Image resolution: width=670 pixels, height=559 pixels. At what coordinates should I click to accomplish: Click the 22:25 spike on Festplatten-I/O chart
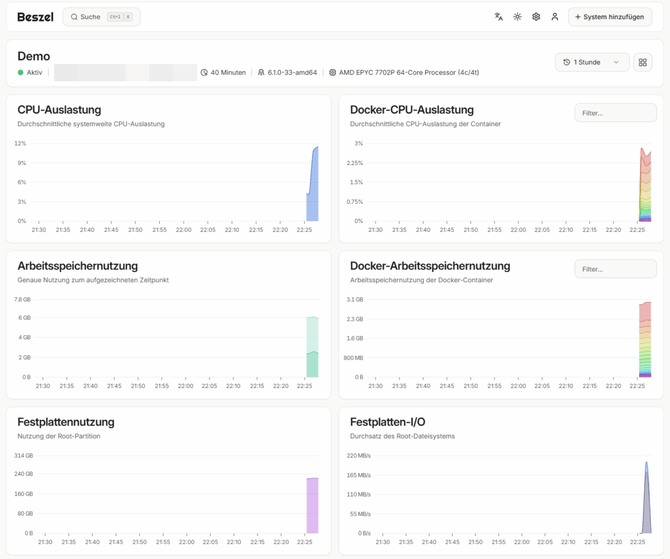647,493
